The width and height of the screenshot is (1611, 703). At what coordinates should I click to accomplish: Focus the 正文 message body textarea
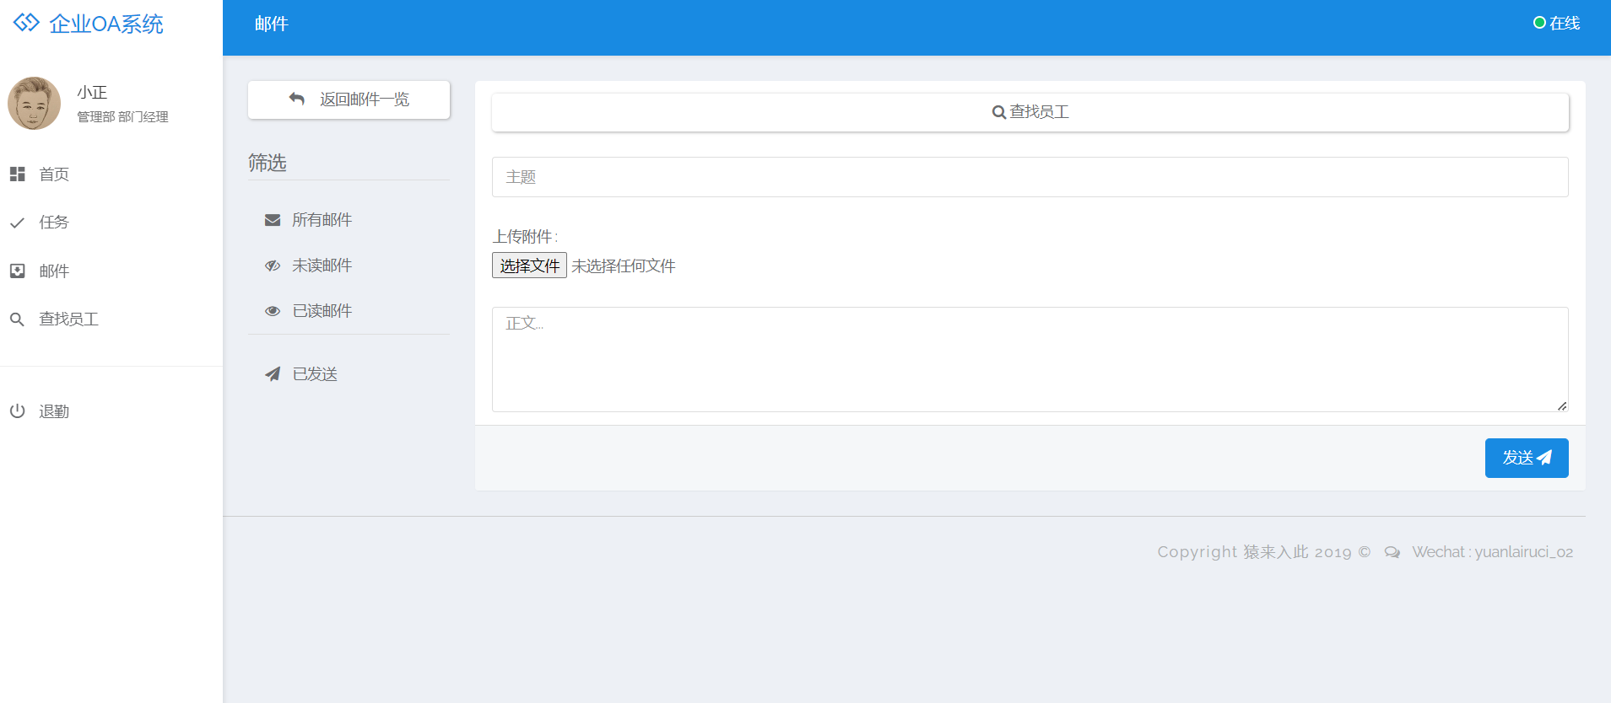pyautogui.click(x=1030, y=359)
